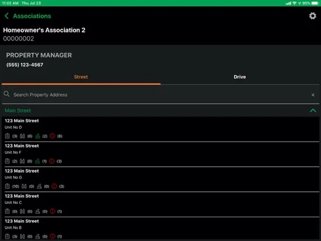Viewport: 321px width, 241px height.
Task: Tap green stamp icon for Unit No F
Action: [x=37, y=161]
